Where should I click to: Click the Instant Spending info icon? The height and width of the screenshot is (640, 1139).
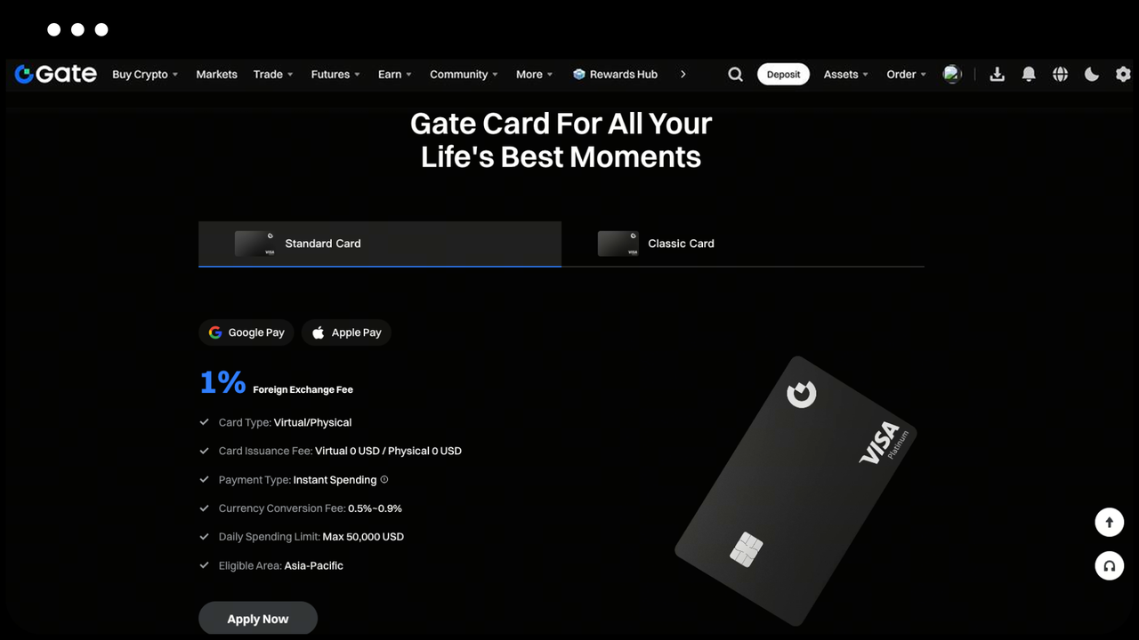(384, 480)
